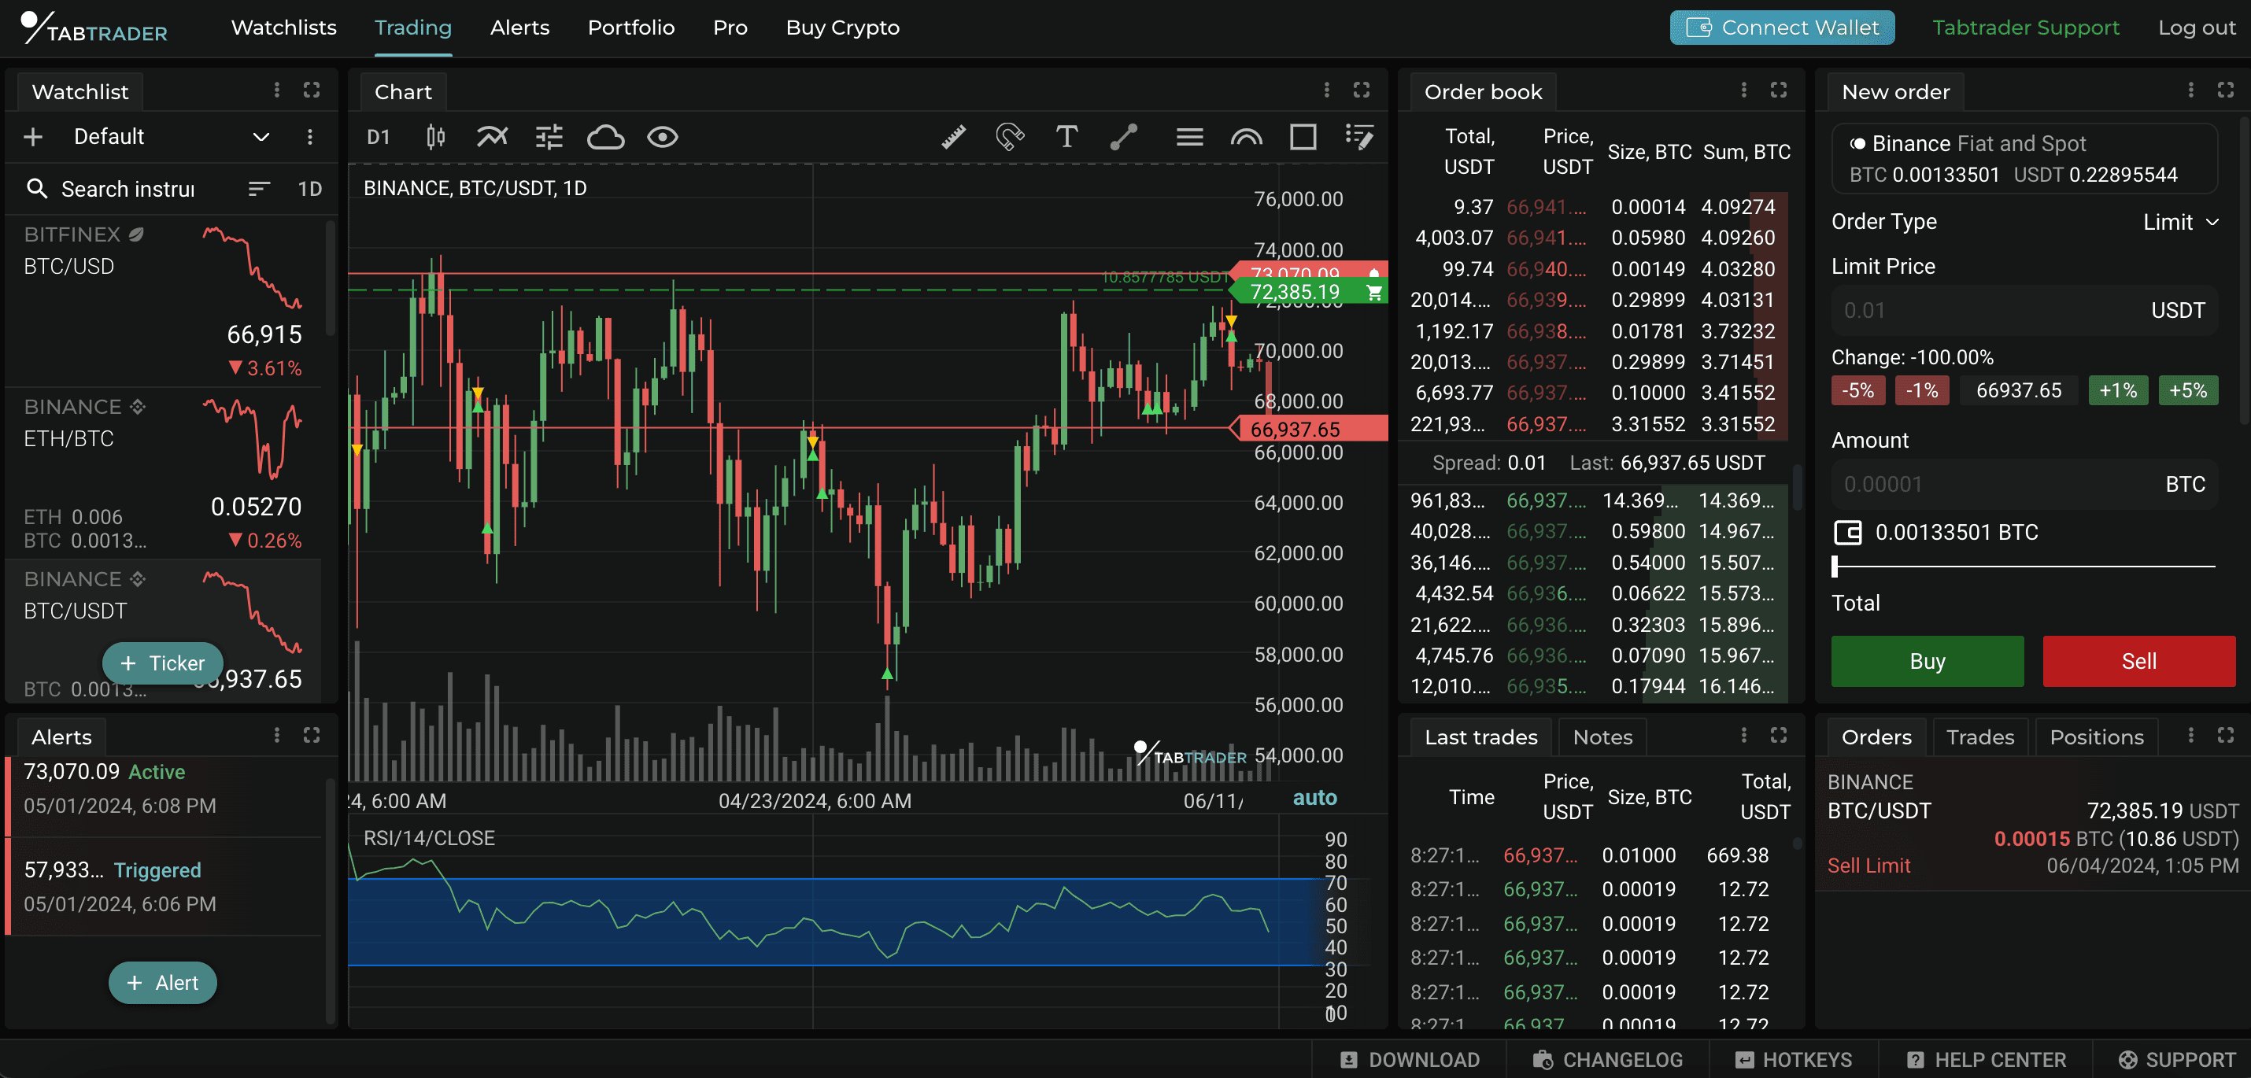Open New order panel options menu
The height and width of the screenshot is (1078, 2251).
point(2190,90)
